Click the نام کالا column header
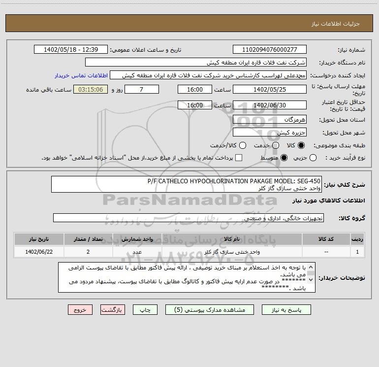This screenshot has width=379, height=367. tap(232, 239)
